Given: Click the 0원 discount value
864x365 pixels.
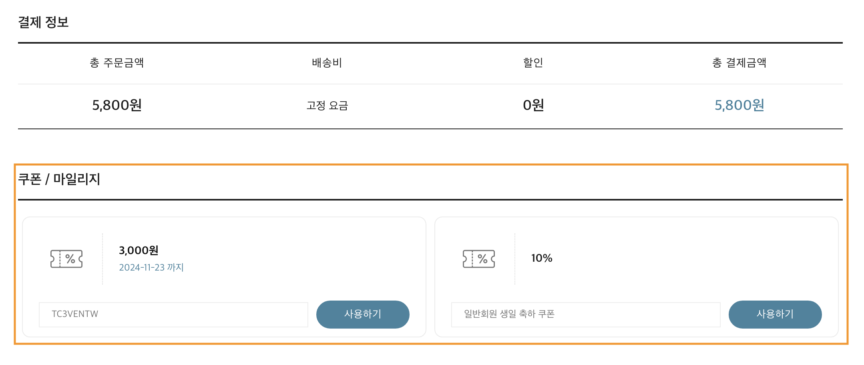Looking at the screenshot, I should [533, 105].
